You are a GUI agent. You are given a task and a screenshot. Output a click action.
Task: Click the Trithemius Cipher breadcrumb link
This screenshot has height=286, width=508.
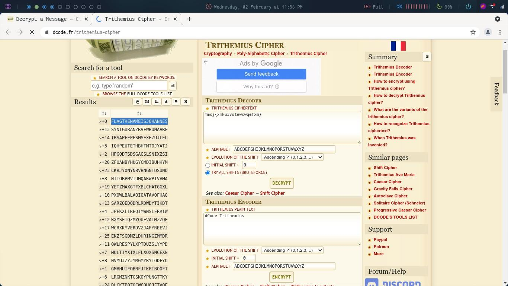(309, 54)
